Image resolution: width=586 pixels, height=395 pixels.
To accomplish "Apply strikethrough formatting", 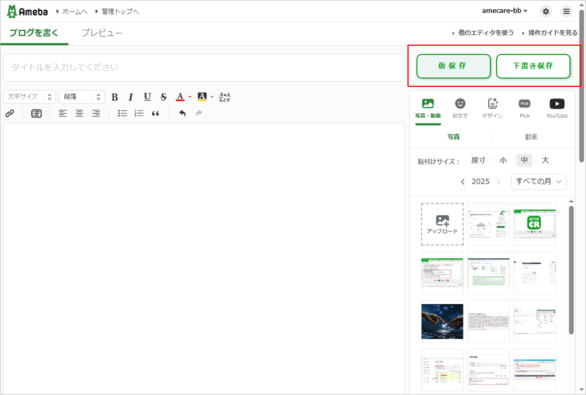I will (x=164, y=97).
